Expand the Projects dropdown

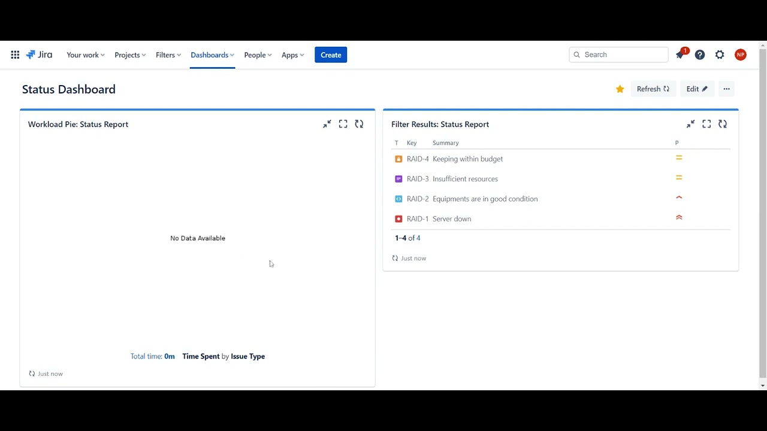[x=130, y=55]
